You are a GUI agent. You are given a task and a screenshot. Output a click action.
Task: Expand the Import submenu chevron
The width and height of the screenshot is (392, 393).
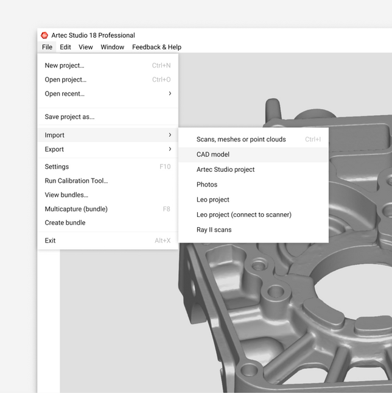(170, 135)
